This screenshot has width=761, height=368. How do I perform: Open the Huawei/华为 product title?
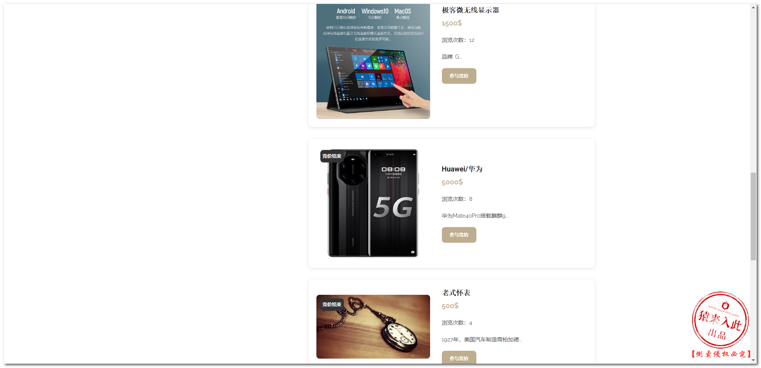tap(462, 169)
